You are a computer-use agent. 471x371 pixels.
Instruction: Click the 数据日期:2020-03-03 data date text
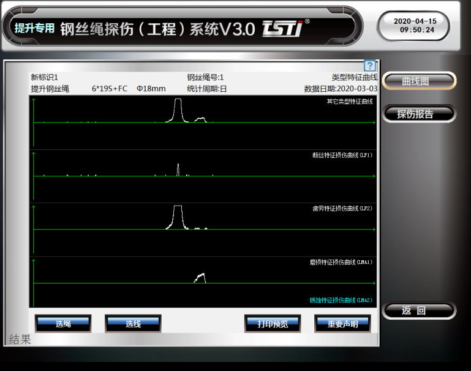341,89
